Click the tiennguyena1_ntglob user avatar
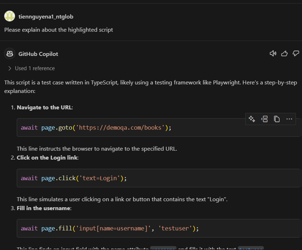The image size is (302, 250). [10, 16]
